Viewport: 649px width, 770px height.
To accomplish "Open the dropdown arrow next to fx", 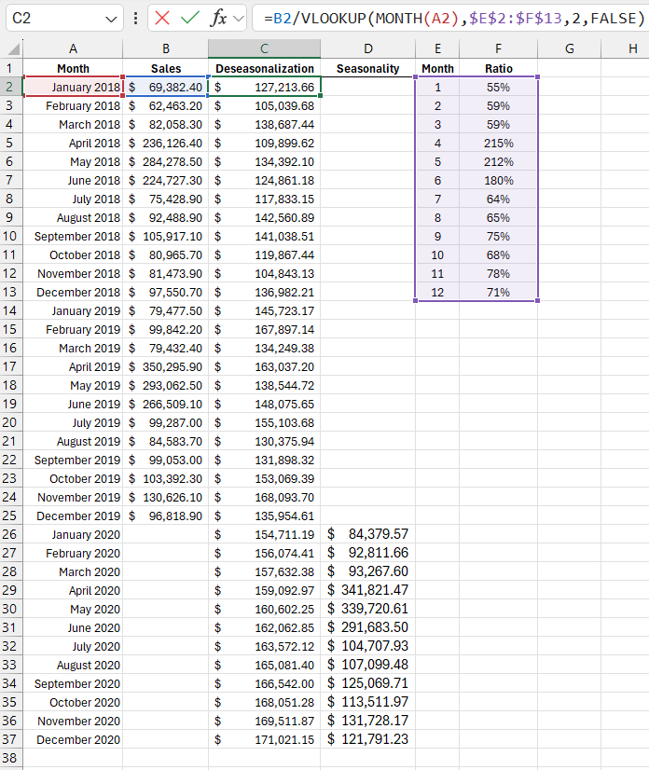I will click(x=239, y=19).
